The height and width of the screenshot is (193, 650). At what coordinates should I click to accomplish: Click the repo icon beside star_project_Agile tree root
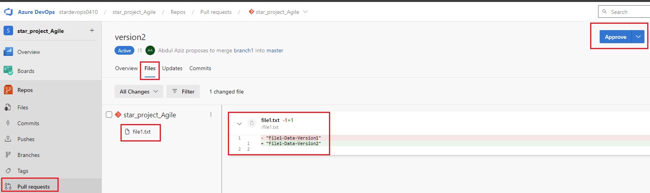[x=118, y=115]
